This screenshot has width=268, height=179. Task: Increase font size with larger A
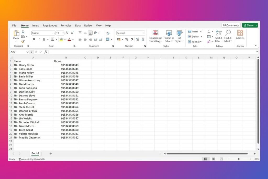point(67,33)
